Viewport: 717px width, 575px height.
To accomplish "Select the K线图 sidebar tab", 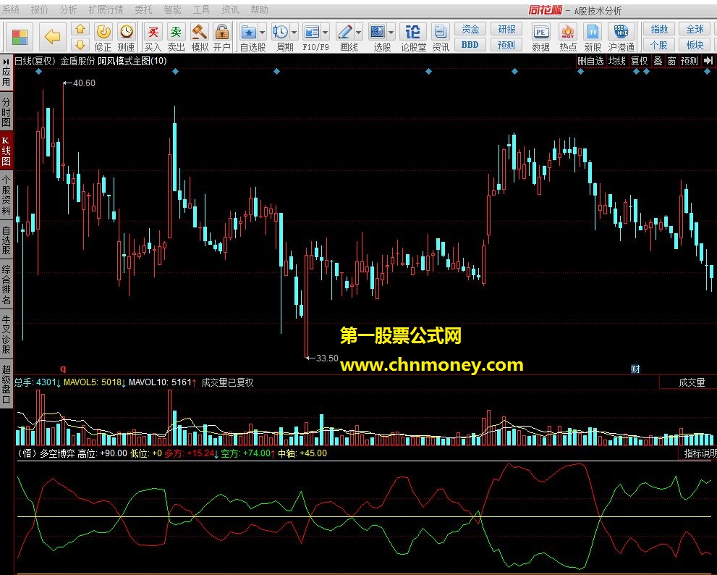I will tap(6, 151).
